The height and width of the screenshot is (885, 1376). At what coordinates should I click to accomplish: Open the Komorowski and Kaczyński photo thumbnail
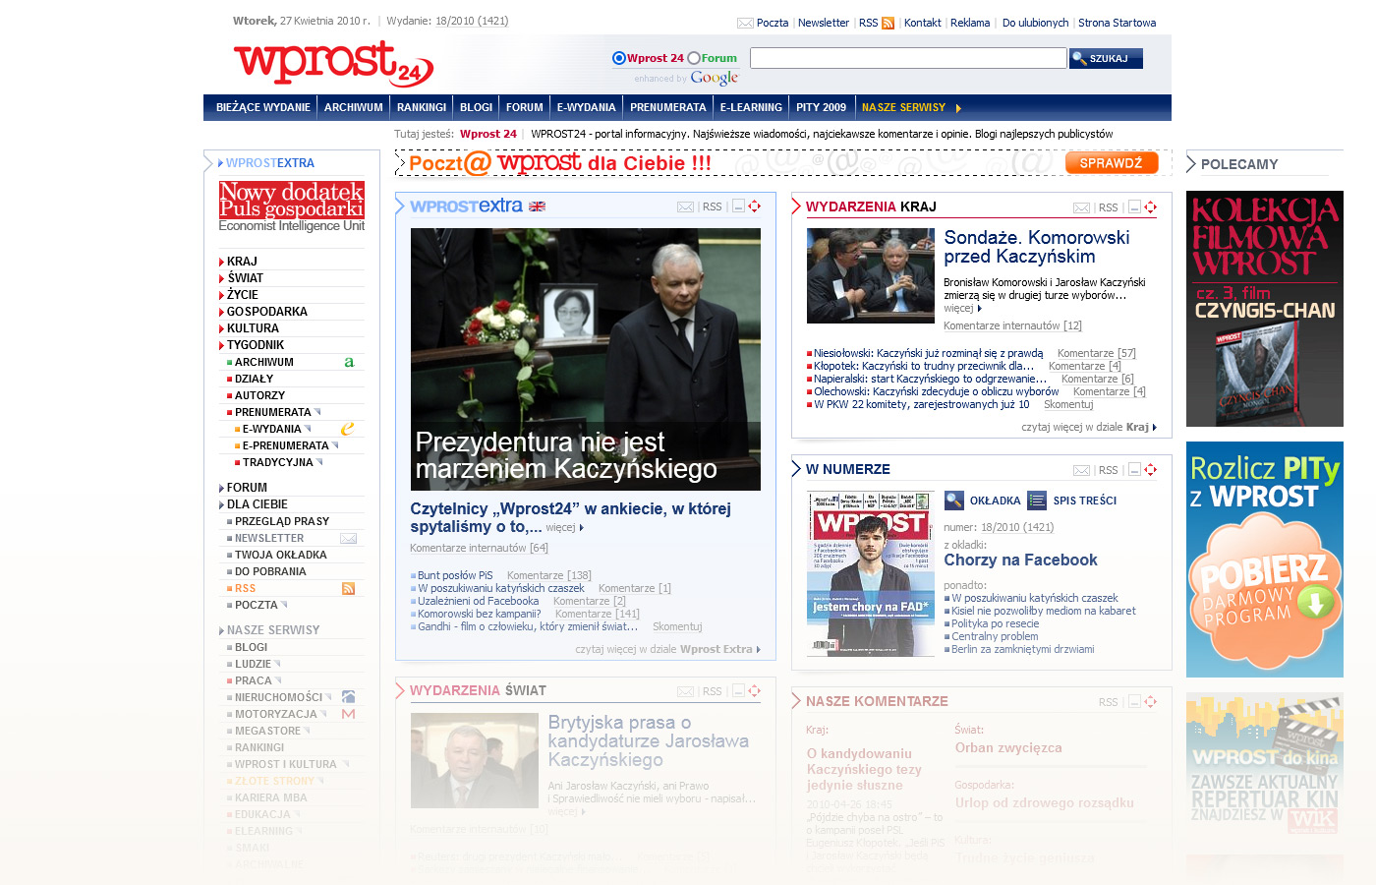(x=870, y=275)
